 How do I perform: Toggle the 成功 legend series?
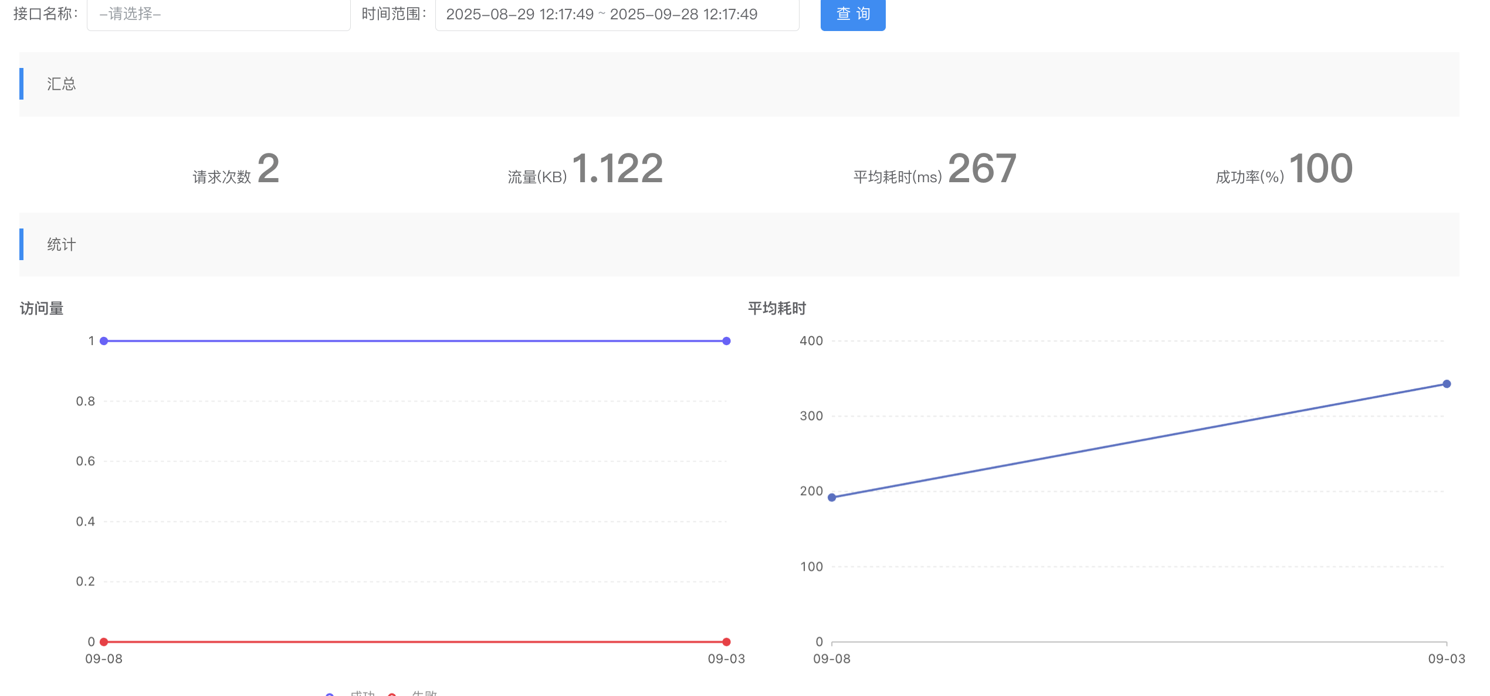[x=362, y=694]
